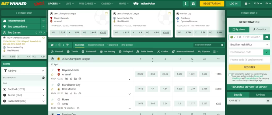Favorite the Bayern Munich vs Arsenal card
The width and height of the screenshot is (272, 115).
[106, 13]
